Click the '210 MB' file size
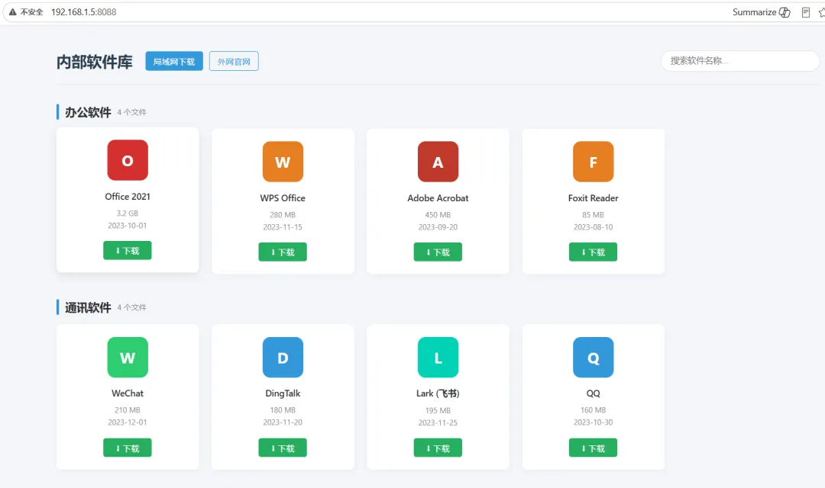 click(128, 410)
